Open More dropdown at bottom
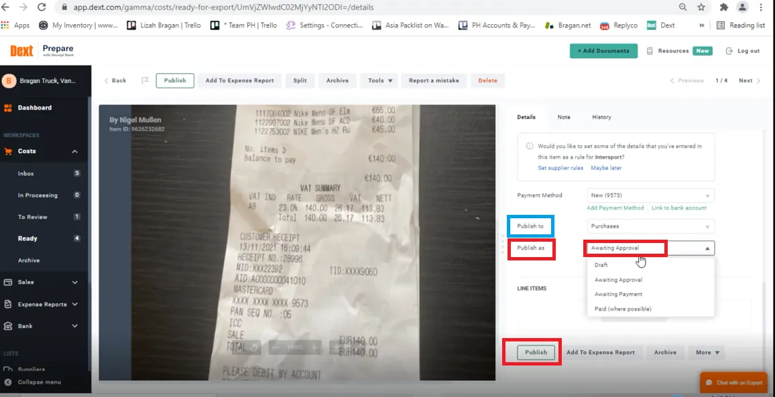This screenshot has width=775, height=397. 707,352
